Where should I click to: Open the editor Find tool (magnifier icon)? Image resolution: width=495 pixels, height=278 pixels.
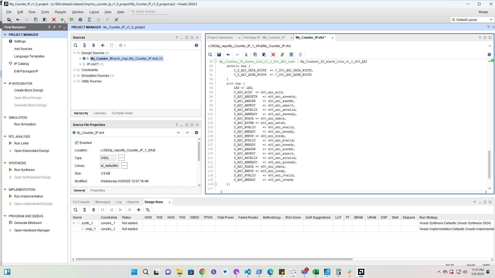(x=210, y=55)
